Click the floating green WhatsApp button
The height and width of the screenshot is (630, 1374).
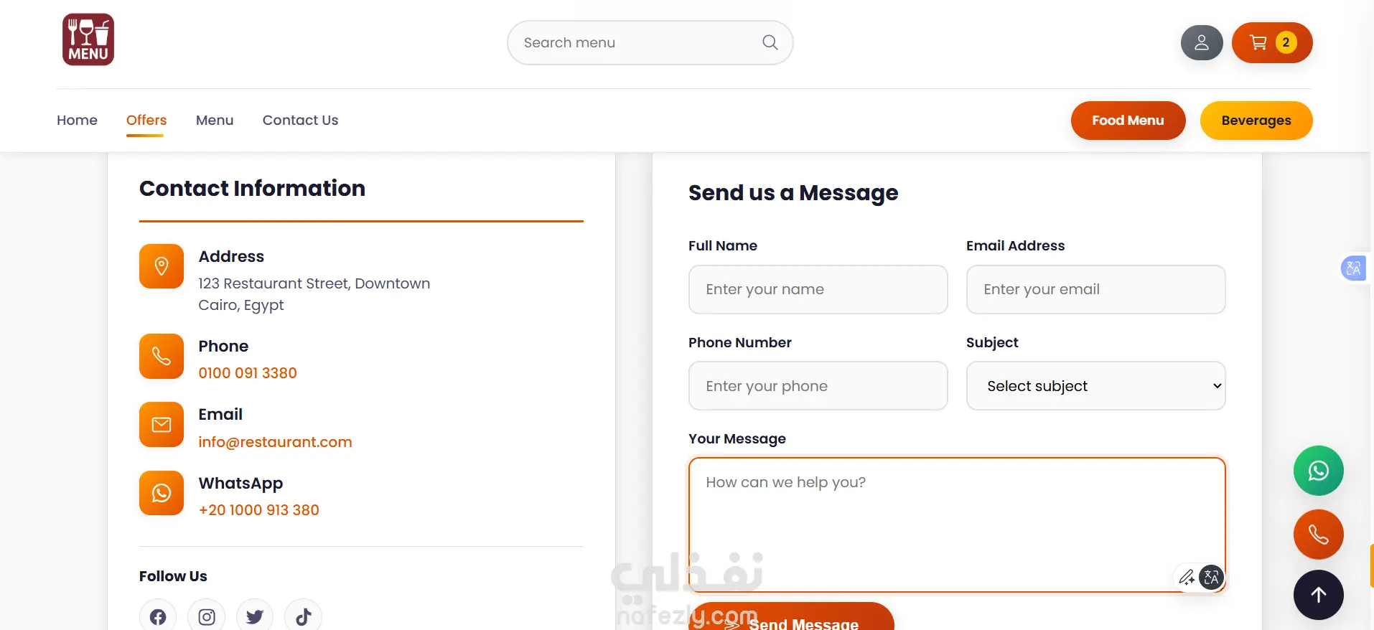1318,471
